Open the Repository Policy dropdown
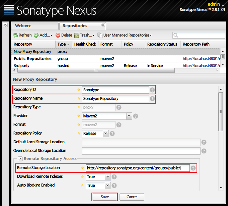Viewport: 228px width, 206px height. pyautogui.click(x=105, y=134)
